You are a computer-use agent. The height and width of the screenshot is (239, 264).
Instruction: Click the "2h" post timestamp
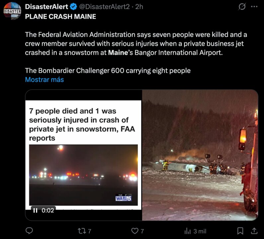(139, 7)
